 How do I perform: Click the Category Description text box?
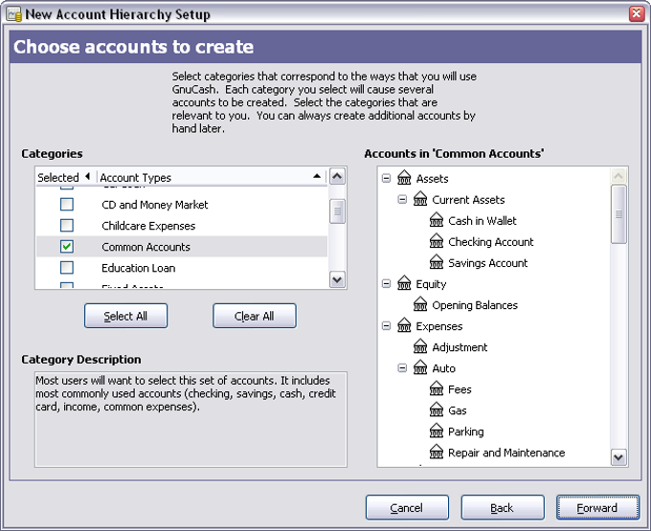click(x=191, y=419)
